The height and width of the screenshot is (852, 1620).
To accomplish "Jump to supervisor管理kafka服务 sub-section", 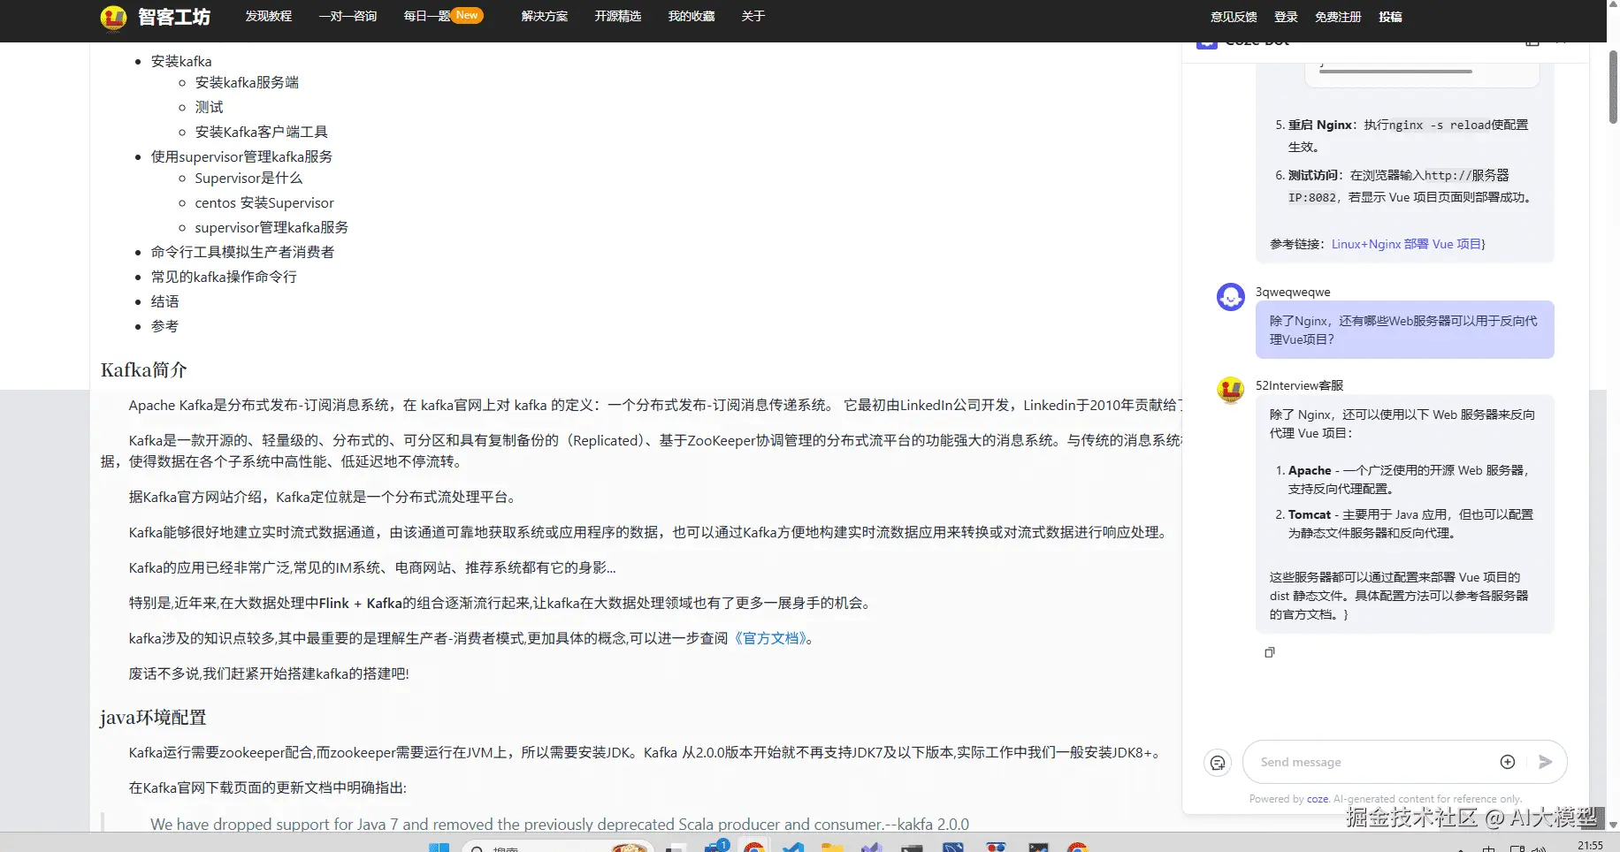I will [271, 227].
